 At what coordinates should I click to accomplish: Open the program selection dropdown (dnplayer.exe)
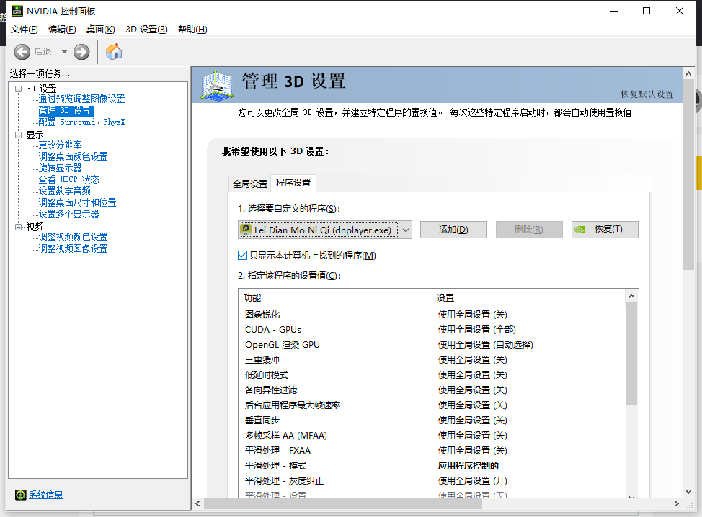(x=405, y=230)
